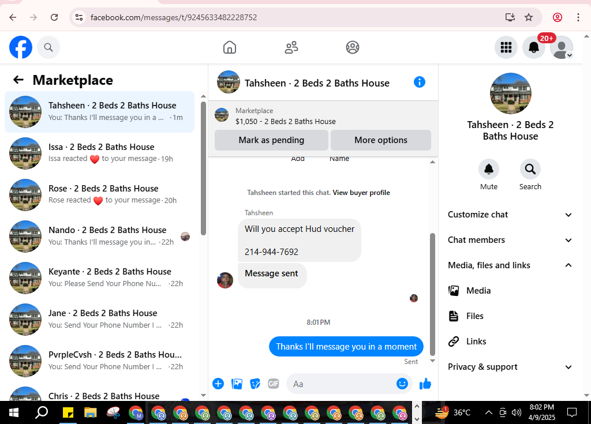
Task: Search in conversation magnifier icon
Action: pos(530,169)
